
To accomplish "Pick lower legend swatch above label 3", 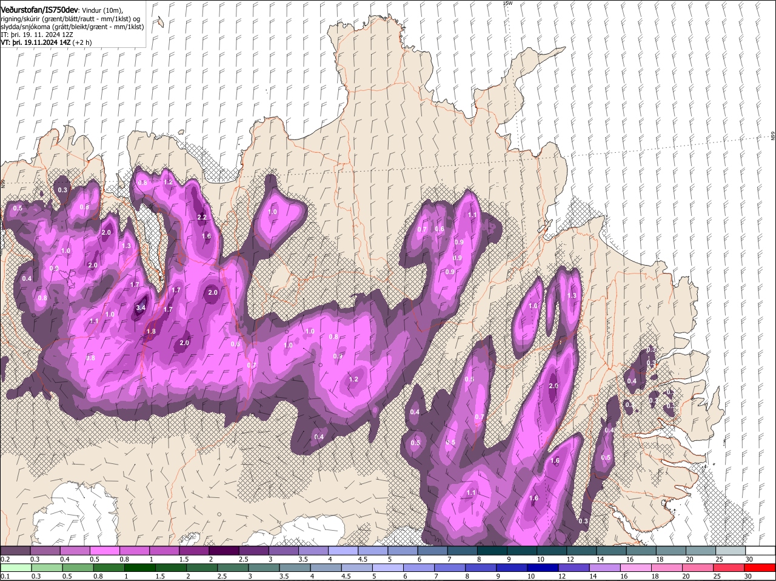I will pyautogui.click(x=264, y=568).
